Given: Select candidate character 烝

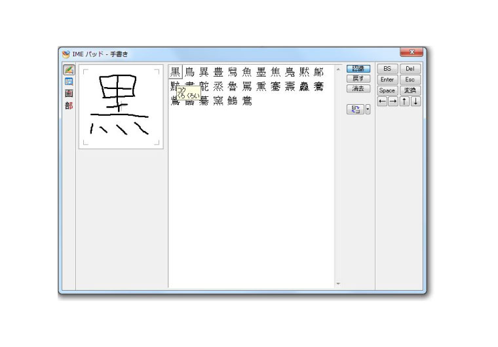Looking at the screenshot, I should pos(218,86).
